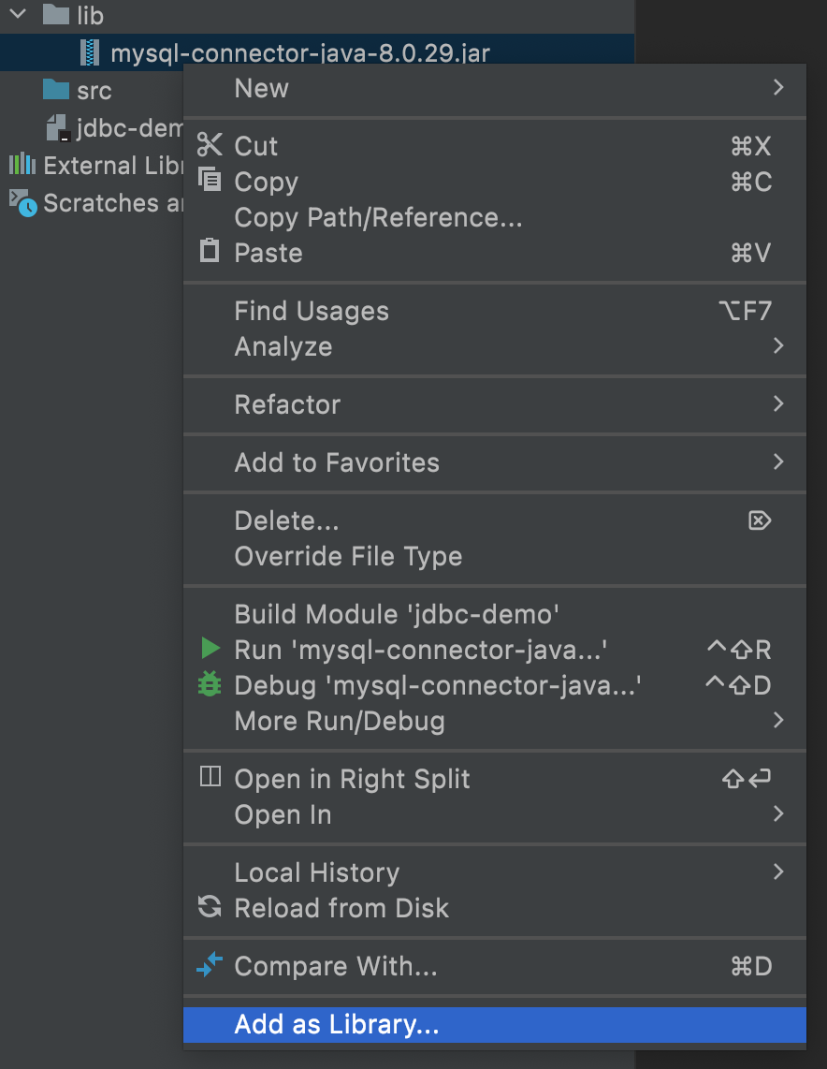Expand the Refactor submenu
Viewport: 827px width, 1069px height.
pyautogui.click(x=778, y=404)
